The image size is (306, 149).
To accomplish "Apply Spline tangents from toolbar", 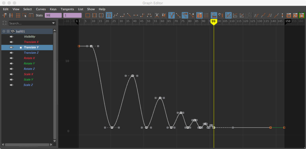I will point(116,15).
